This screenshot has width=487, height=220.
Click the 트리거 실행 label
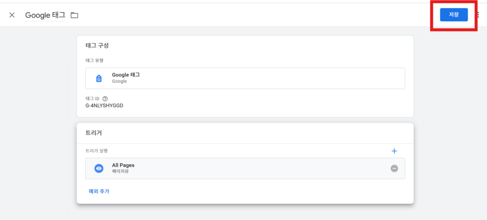point(97,151)
